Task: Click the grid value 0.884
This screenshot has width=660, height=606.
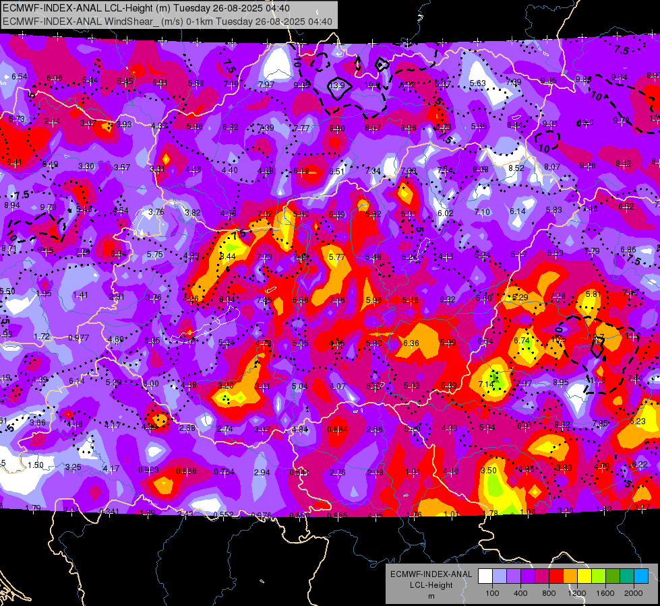Action: coord(337,430)
